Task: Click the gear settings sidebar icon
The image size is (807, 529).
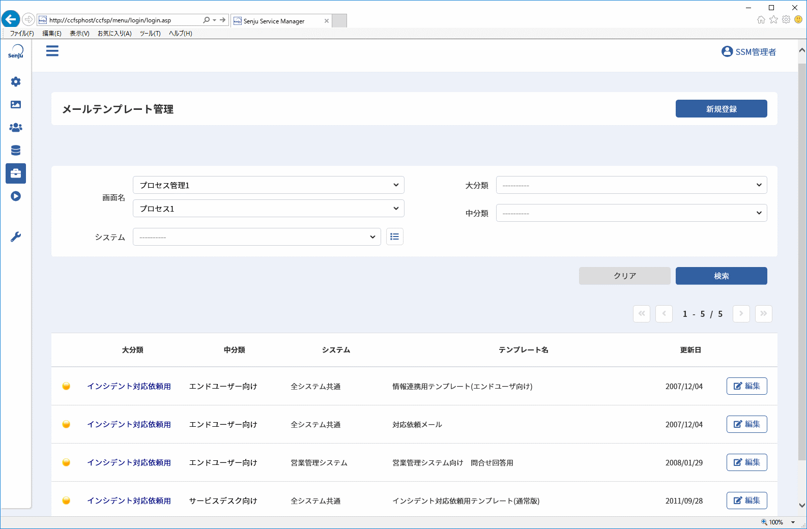Action: (16, 81)
